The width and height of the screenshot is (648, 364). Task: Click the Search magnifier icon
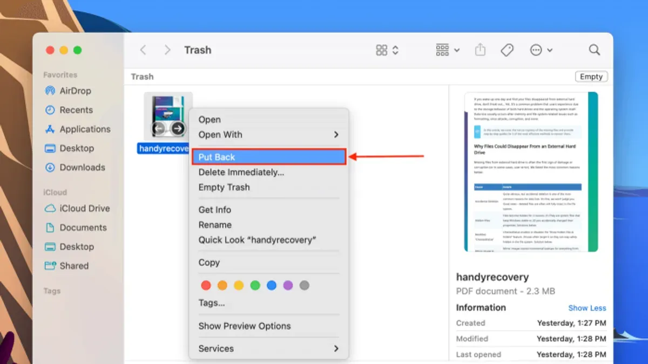[x=595, y=50]
